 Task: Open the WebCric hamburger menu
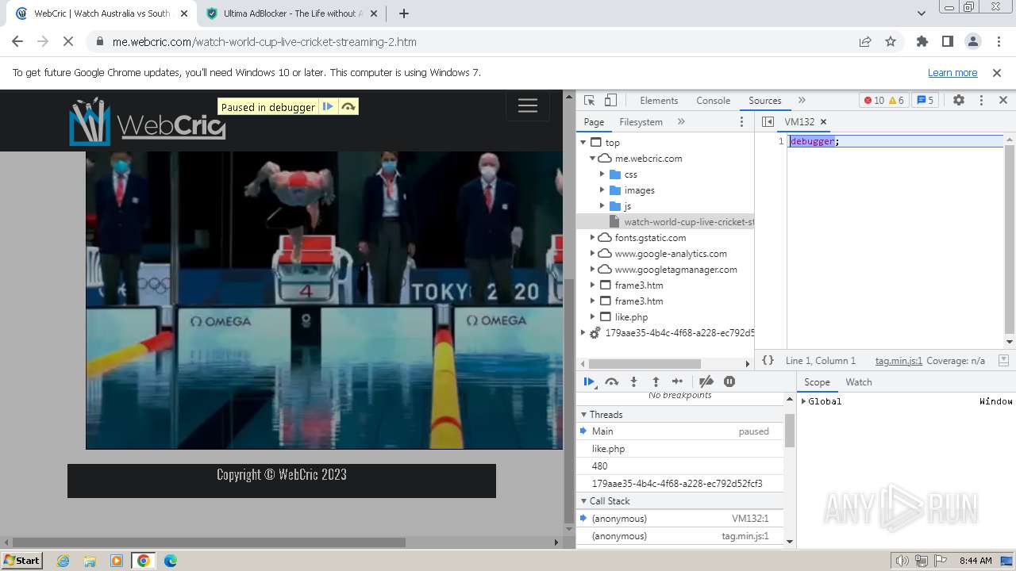coord(528,106)
